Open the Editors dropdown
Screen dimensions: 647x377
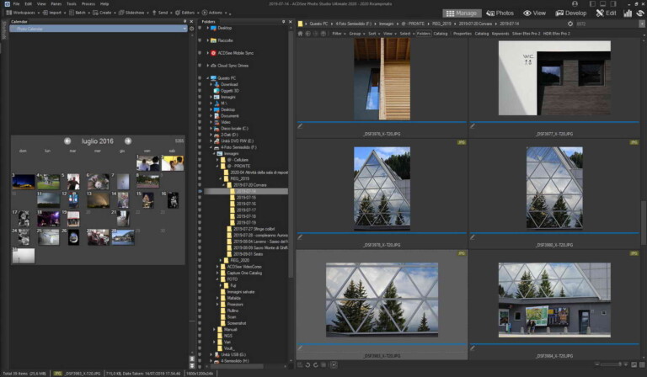pyautogui.click(x=187, y=13)
